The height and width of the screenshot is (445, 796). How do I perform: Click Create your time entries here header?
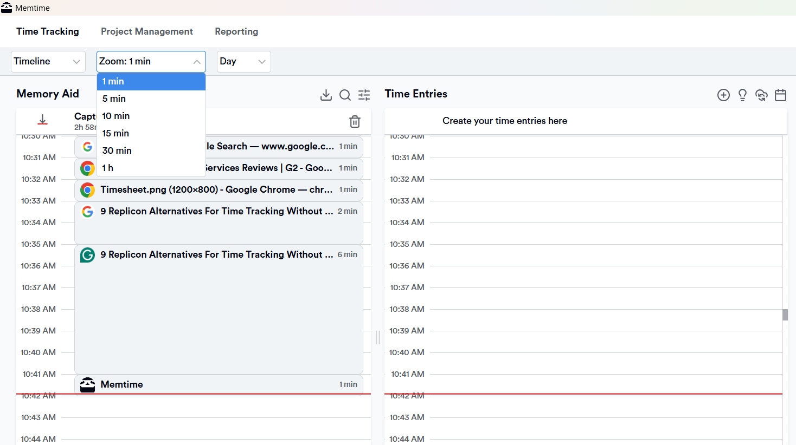pos(505,121)
